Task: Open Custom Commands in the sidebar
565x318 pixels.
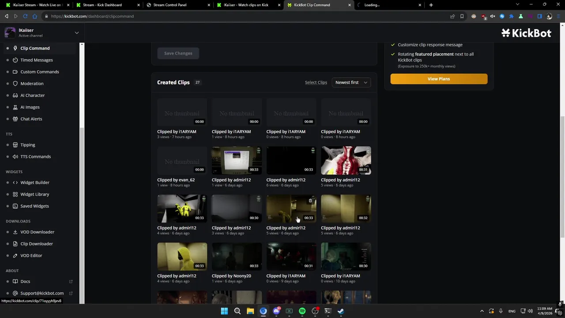Action: [x=39, y=72]
